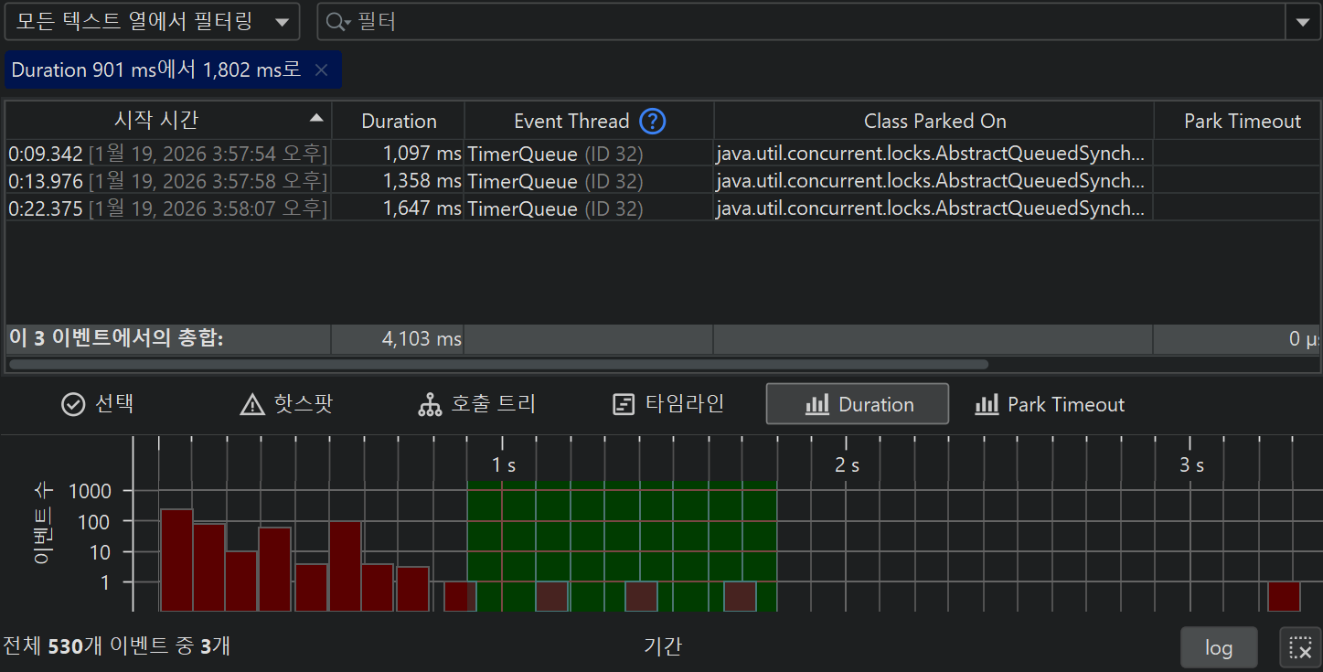Switch to the 호출 트리 tab

[x=476, y=404]
